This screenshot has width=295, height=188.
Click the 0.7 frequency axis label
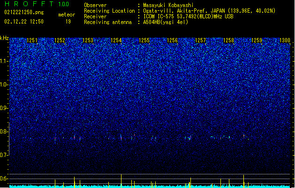(x=4, y=155)
